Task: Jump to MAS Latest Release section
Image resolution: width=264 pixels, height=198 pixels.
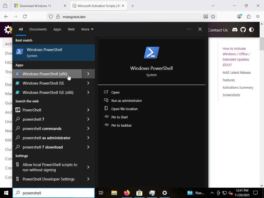Action: [237, 72]
